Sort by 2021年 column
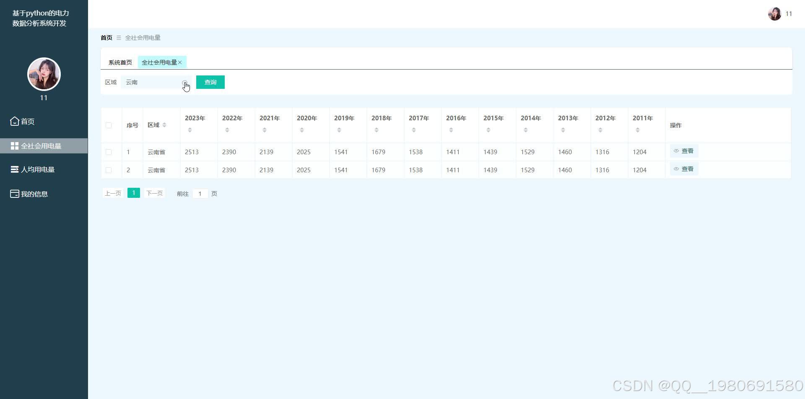This screenshot has width=805, height=399. pyautogui.click(x=265, y=130)
